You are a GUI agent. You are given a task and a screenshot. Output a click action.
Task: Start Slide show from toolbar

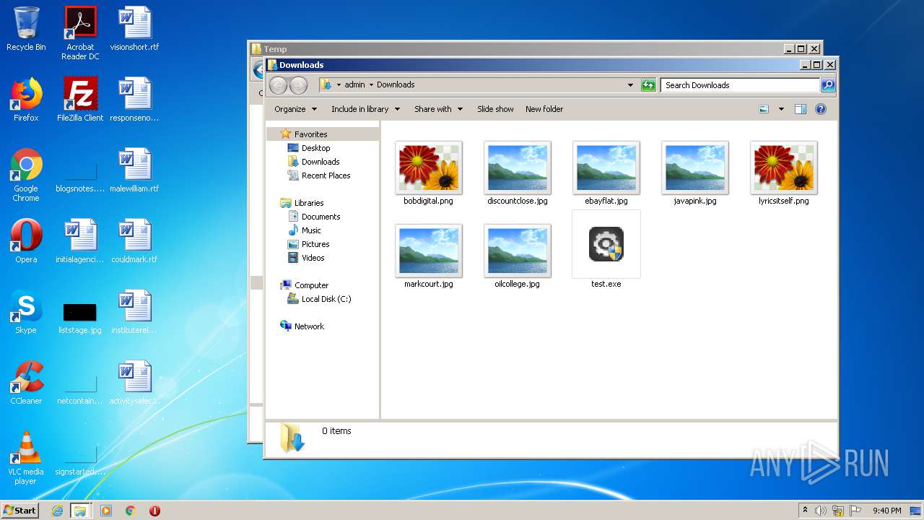pos(495,109)
